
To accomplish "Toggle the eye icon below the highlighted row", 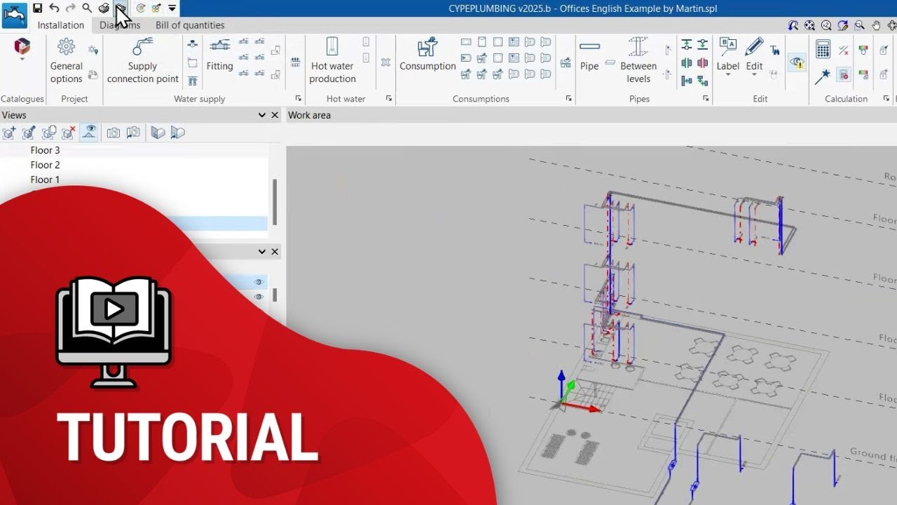I will (x=259, y=297).
